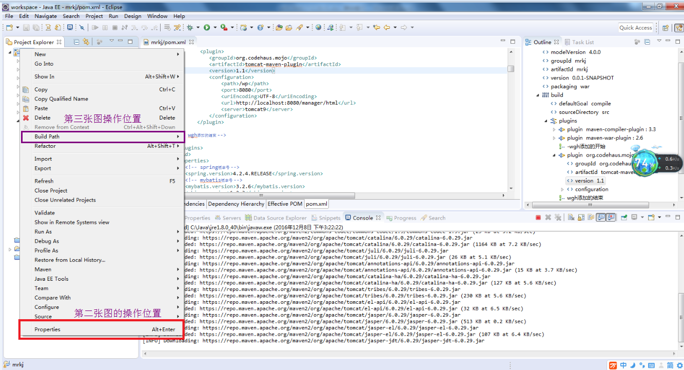The height and width of the screenshot is (370, 684).
Task: Choose Close Project from context menu
Action: [x=103, y=190]
